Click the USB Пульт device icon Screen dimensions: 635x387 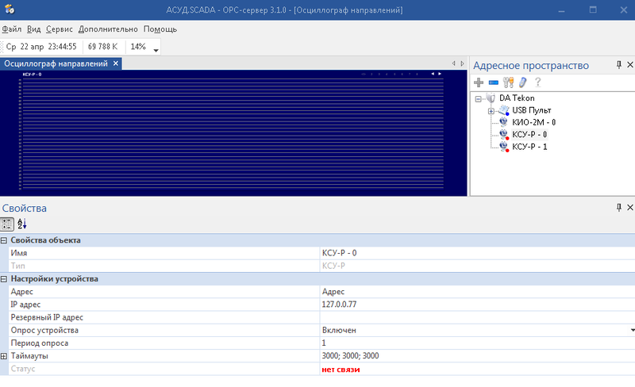tap(503, 110)
